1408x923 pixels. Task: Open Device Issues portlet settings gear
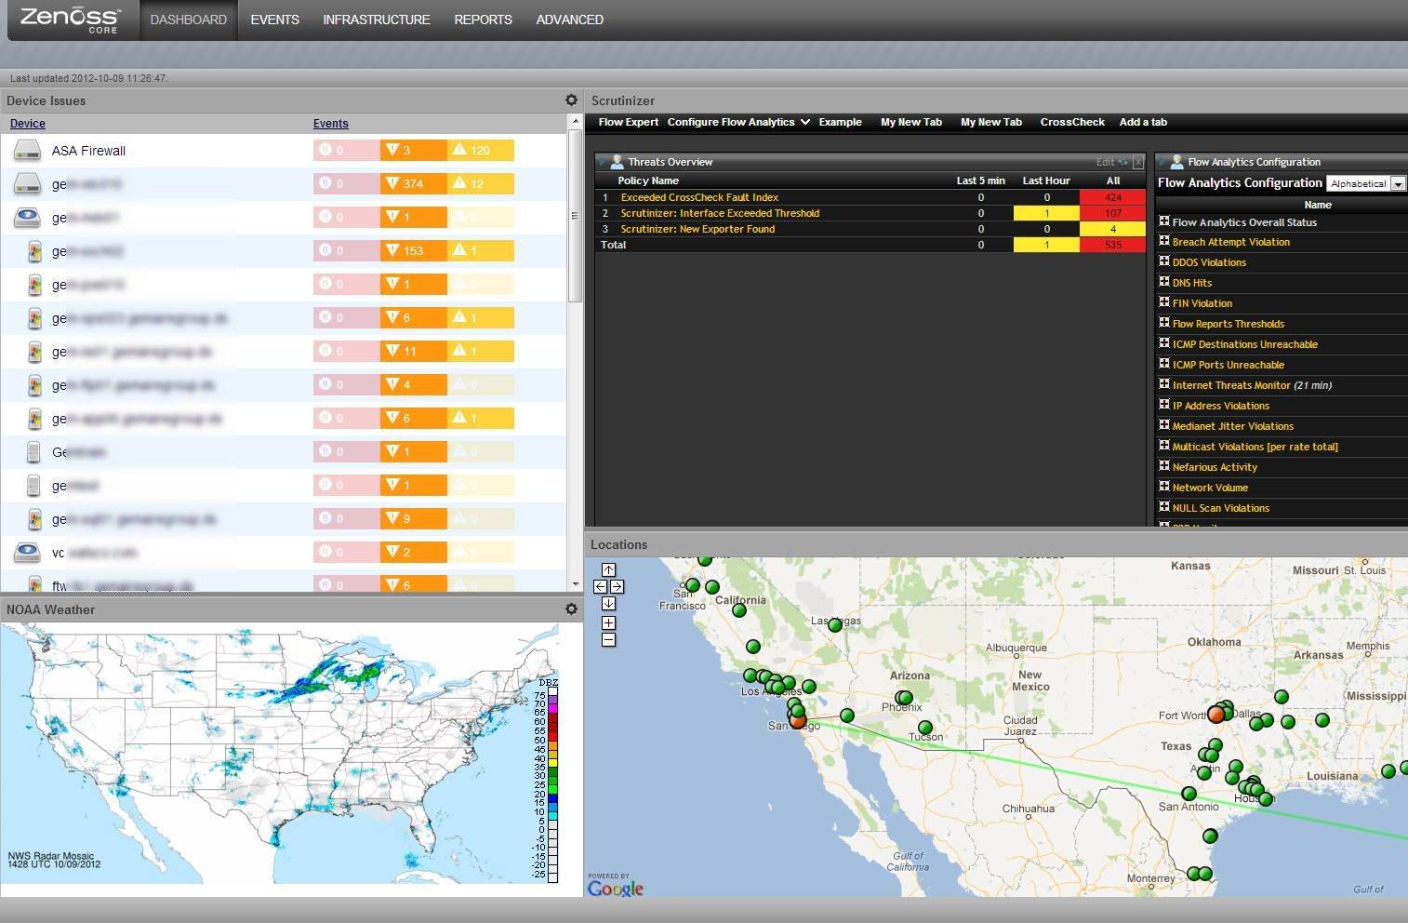tap(571, 100)
